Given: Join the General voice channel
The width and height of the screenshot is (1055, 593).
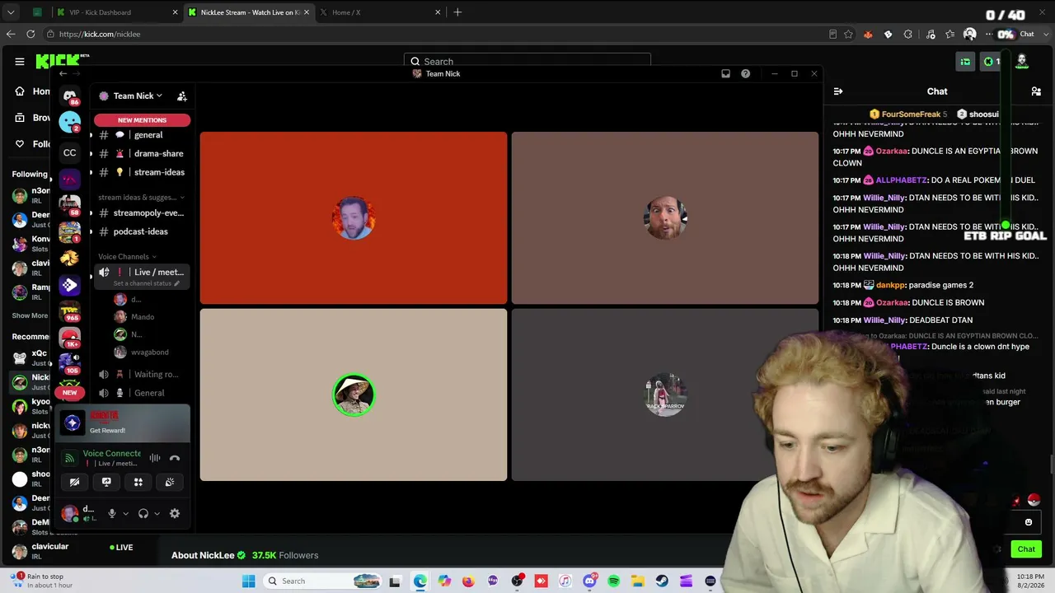Looking at the screenshot, I should point(142,393).
